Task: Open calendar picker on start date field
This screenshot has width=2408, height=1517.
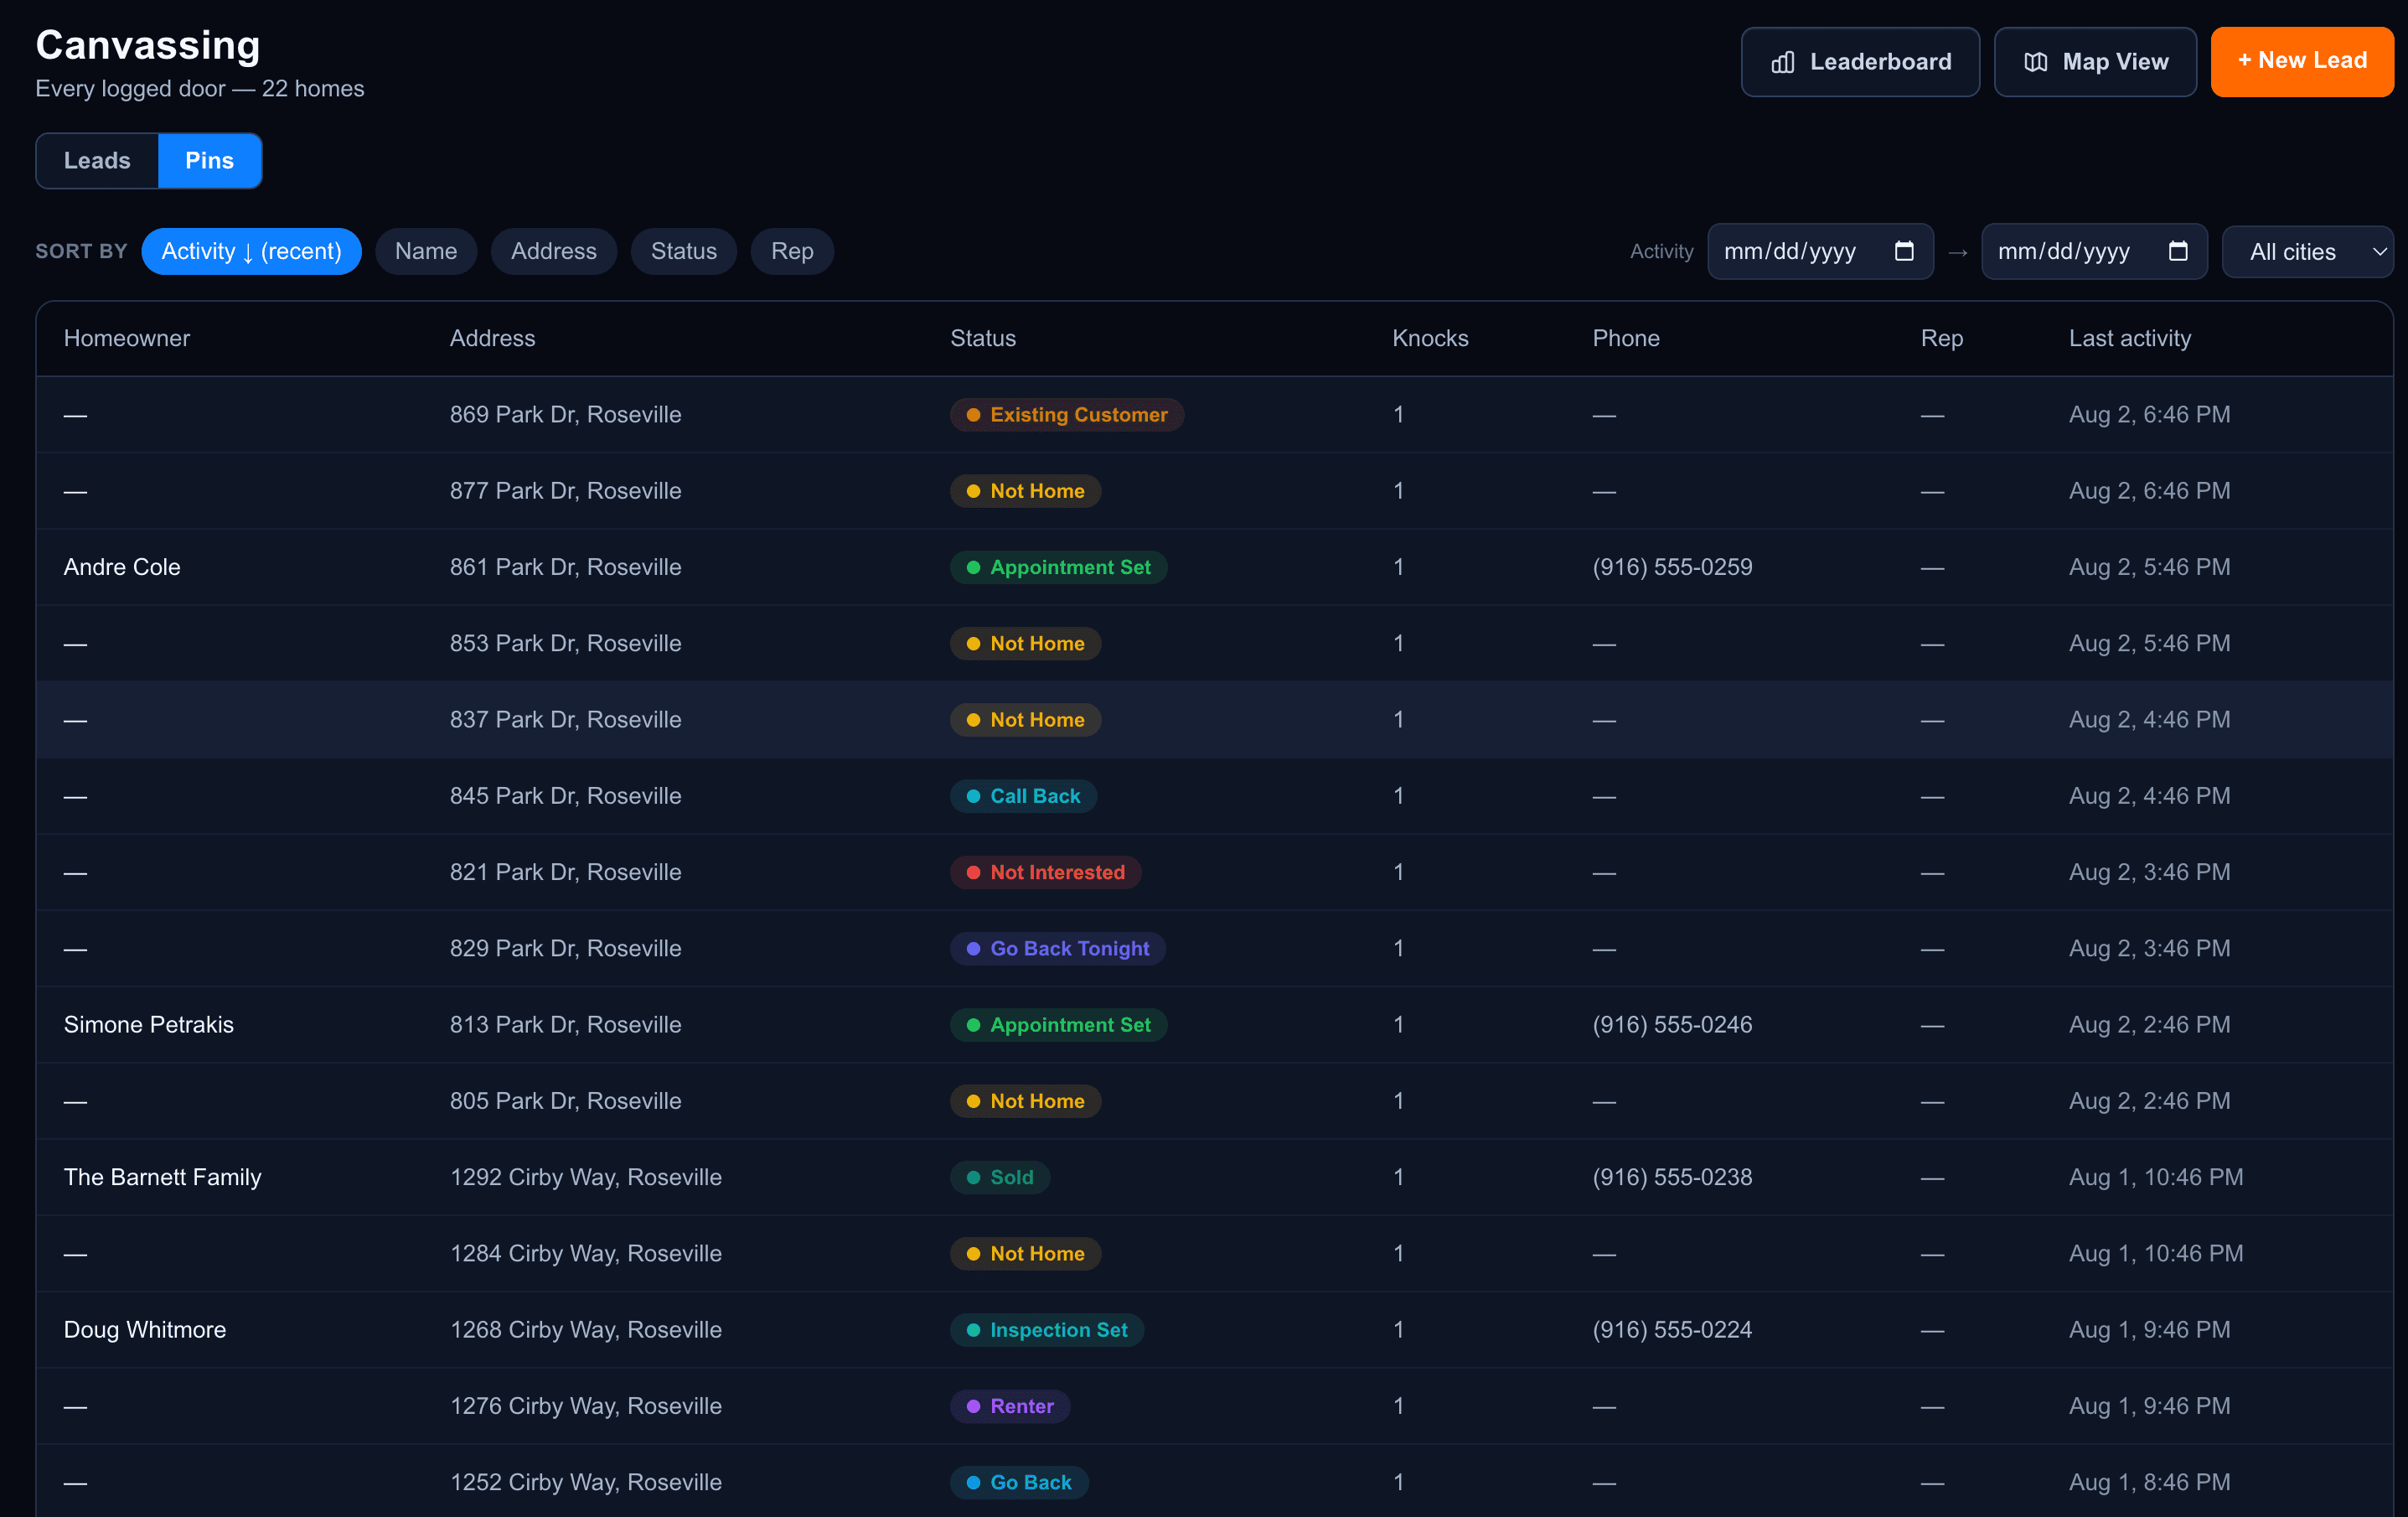Action: click(1904, 251)
